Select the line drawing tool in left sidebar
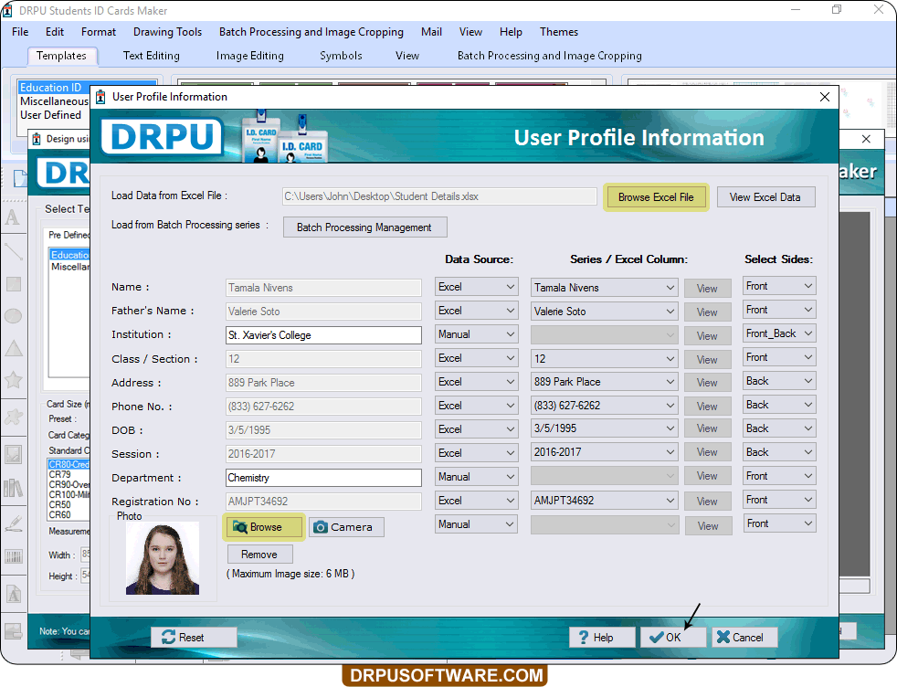Screen dimensions: 897x687 (x=13, y=251)
